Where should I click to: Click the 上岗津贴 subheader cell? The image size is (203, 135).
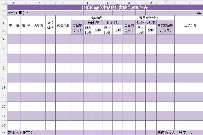pyautogui.click(x=93, y=23)
